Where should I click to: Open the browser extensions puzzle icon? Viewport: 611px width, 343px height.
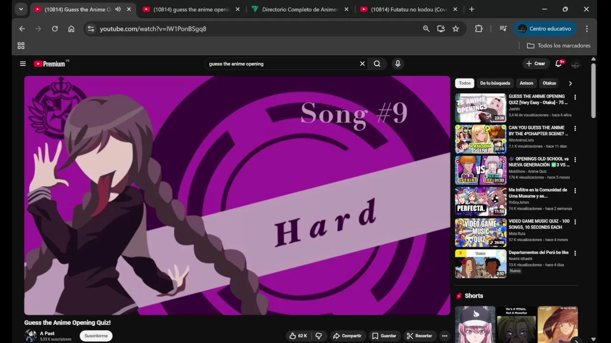pyautogui.click(x=479, y=29)
